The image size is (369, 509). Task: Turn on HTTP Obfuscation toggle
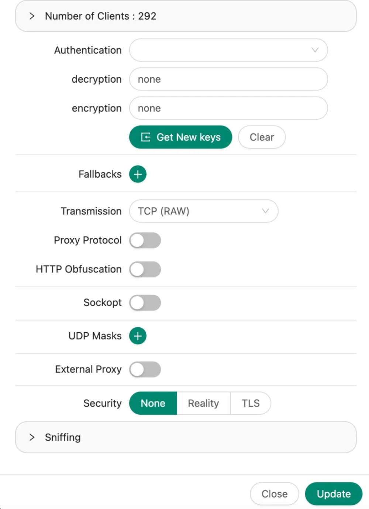pos(145,269)
